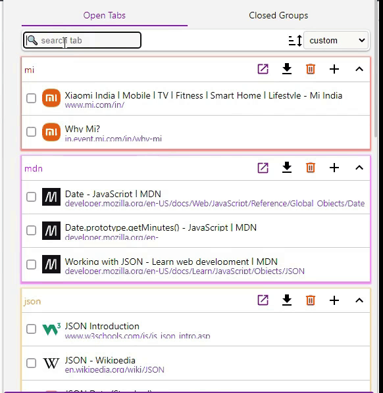Click the Global_Objects/Date URL
The width and height of the screenshot is (383, 393).
pyautogui.click(x=215, y=204)
